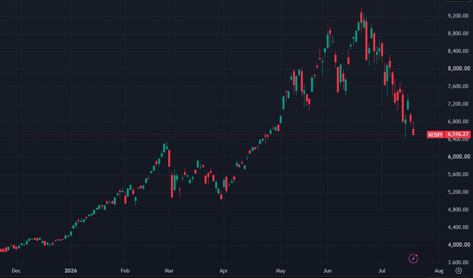
Task: Click the May label on time axis
Action: coord(280,271)
